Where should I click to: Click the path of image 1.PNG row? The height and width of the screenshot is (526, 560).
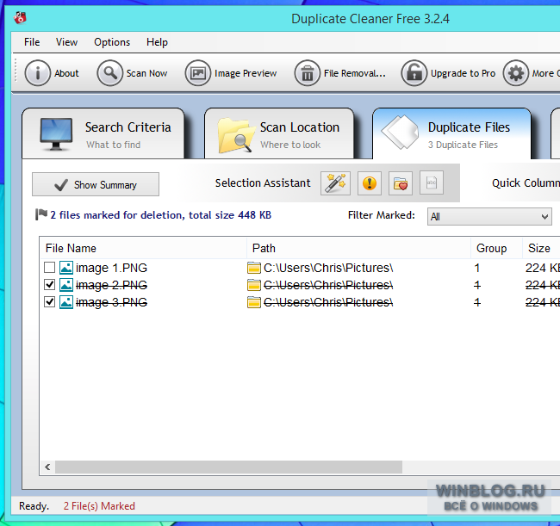click(328, 268)
